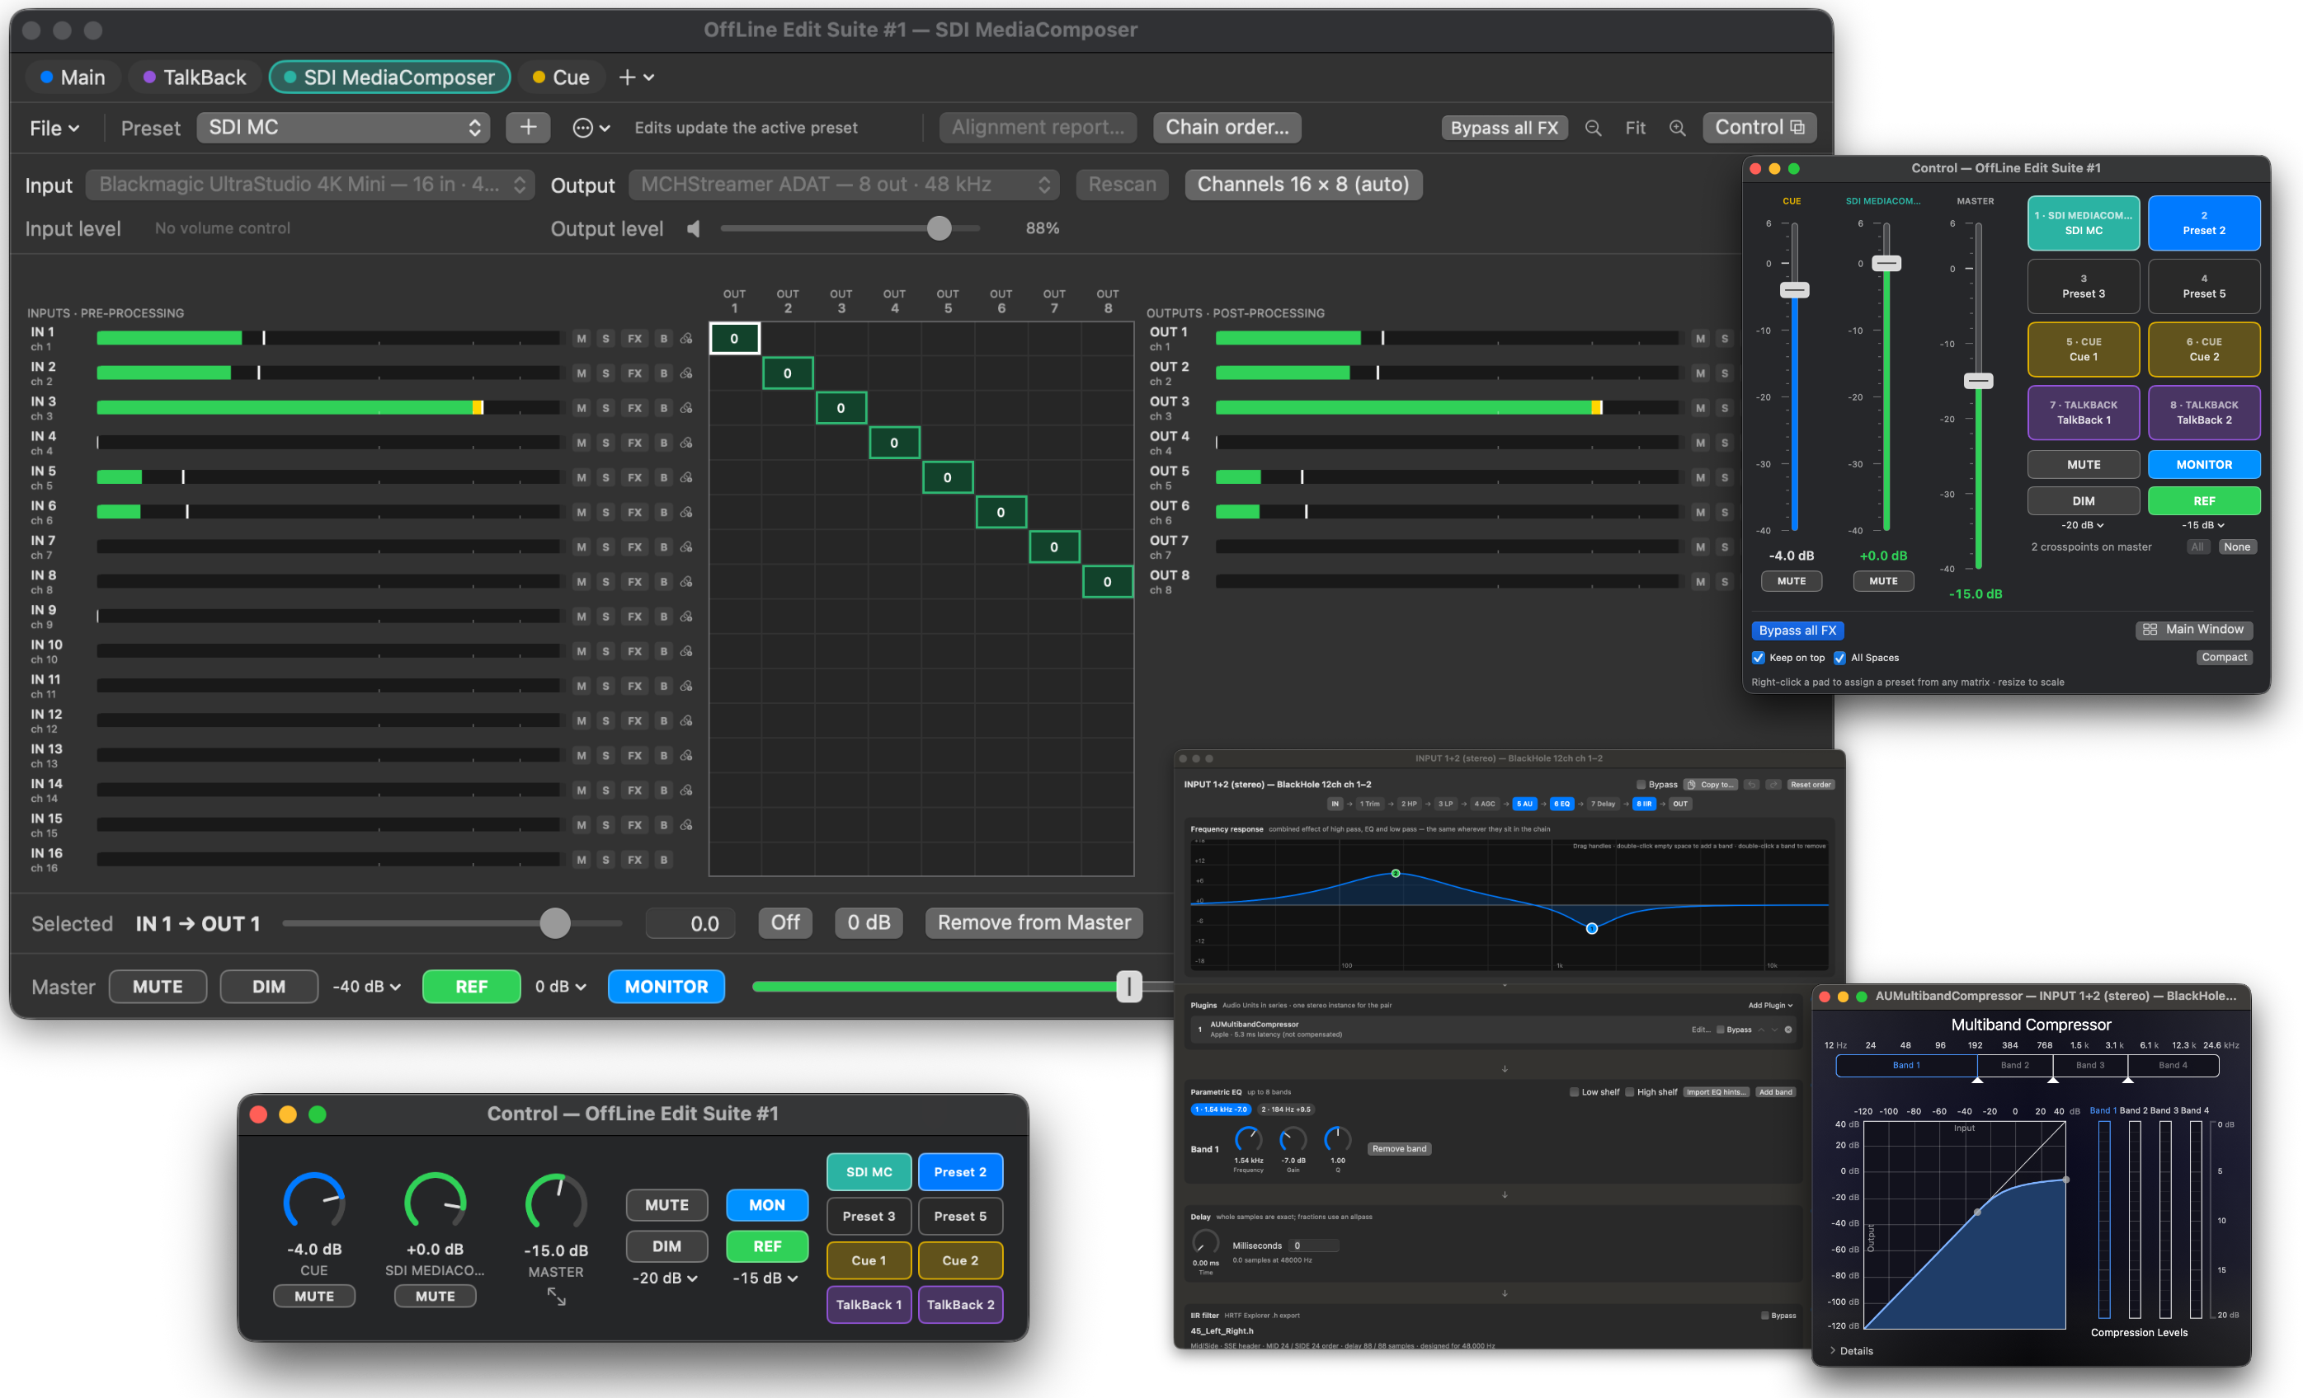
Task: Click resize arrows icon in compact Control window
Action: coord(556,1297)
